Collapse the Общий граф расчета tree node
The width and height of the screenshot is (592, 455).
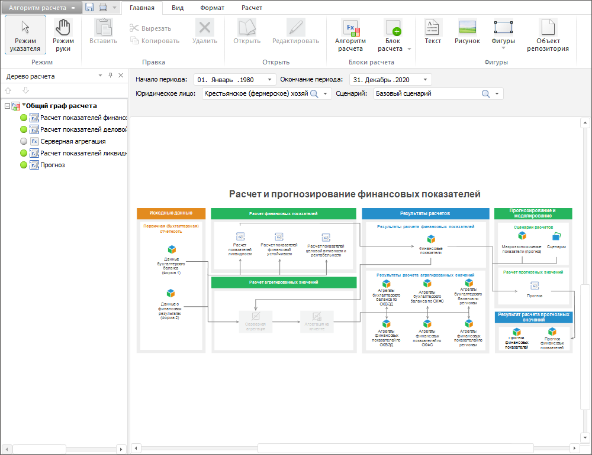pyautogui.click(x=7, y=106)
